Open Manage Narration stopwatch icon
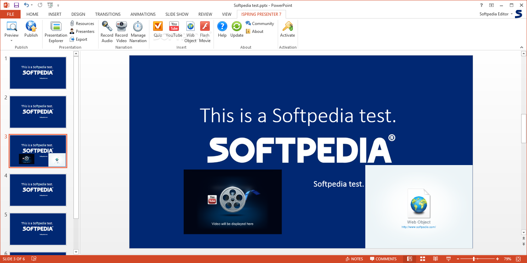Viewport: 527px width, 263px height. pyautogui.click(x=138, y=27)
